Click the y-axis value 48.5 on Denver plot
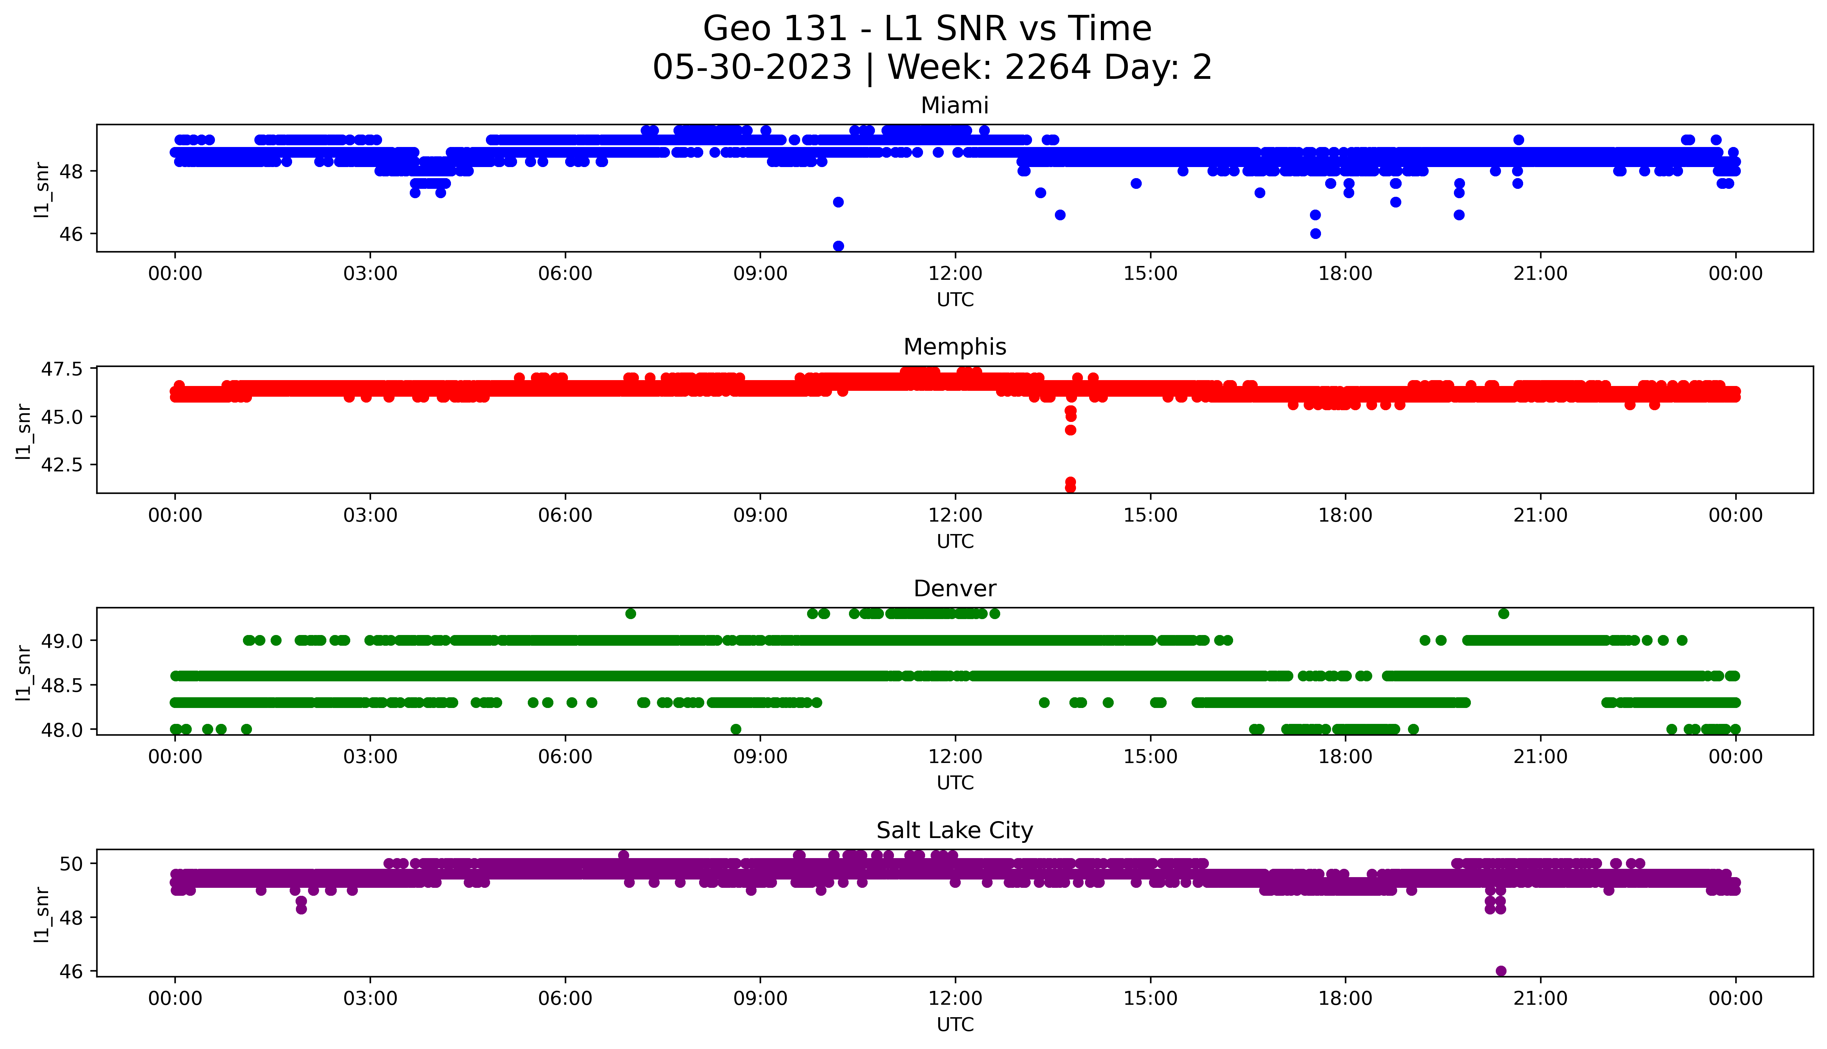The image size is (1827, 1049). [x=62, y=685]
